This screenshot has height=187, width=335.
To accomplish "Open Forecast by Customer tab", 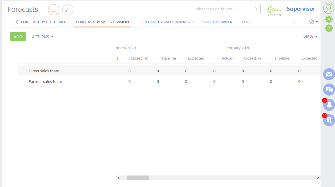I will pyautogui.click(x=44, y=22).
